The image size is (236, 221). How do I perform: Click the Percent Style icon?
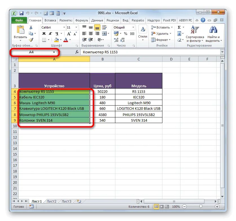click(125, 34)
